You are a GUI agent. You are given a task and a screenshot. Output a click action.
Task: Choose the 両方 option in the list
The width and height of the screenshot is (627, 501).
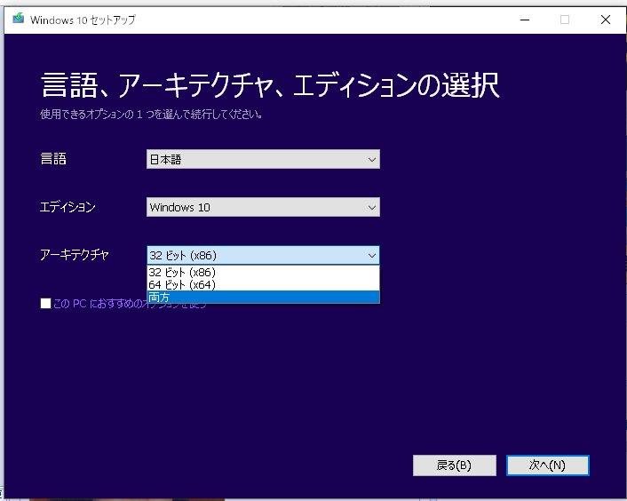tap(263, 297)
